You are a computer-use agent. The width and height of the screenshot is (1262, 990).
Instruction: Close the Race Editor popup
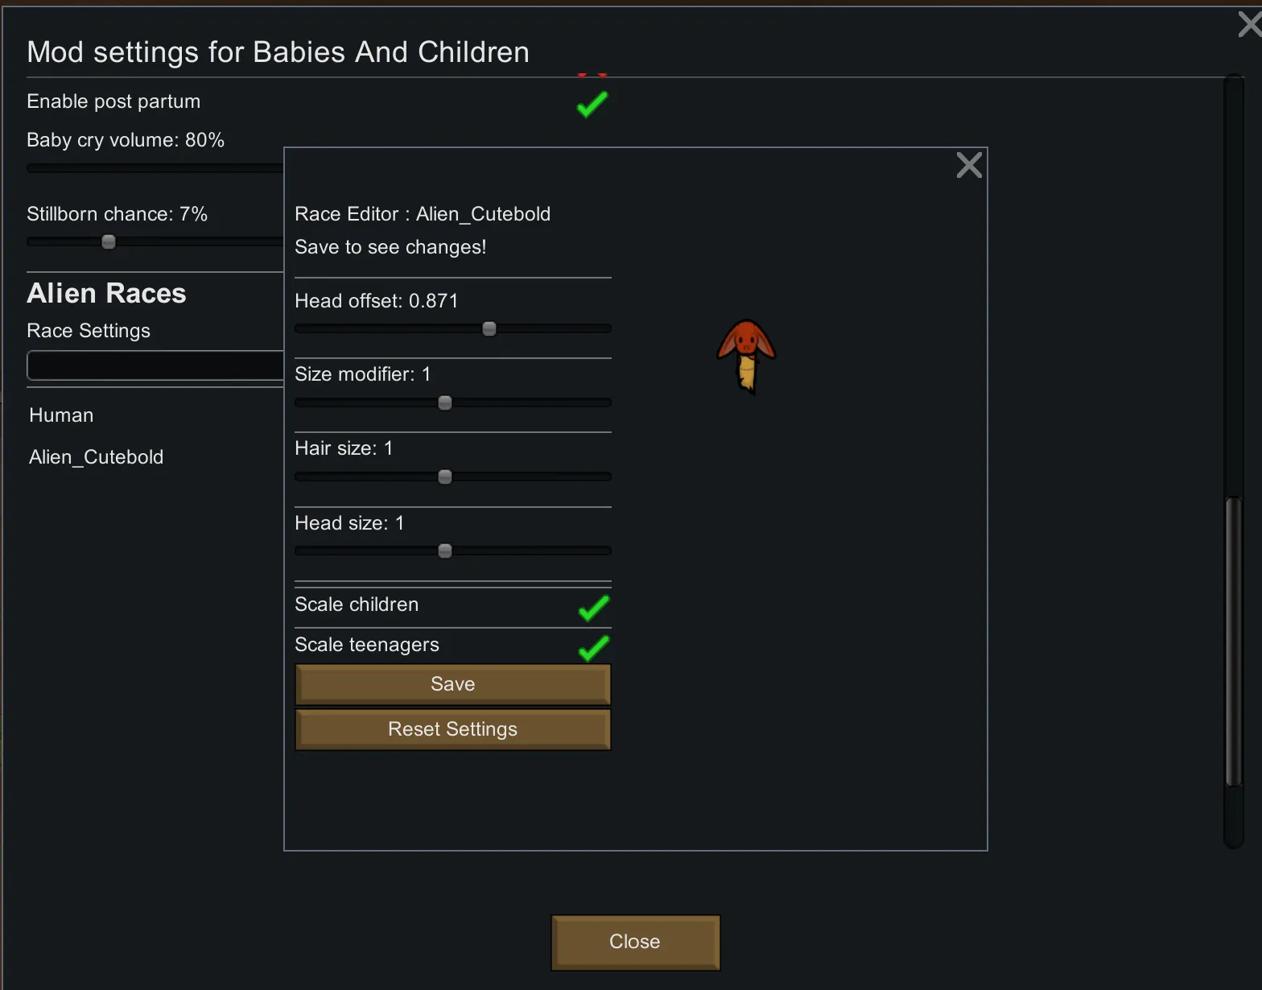pos(969,165)
